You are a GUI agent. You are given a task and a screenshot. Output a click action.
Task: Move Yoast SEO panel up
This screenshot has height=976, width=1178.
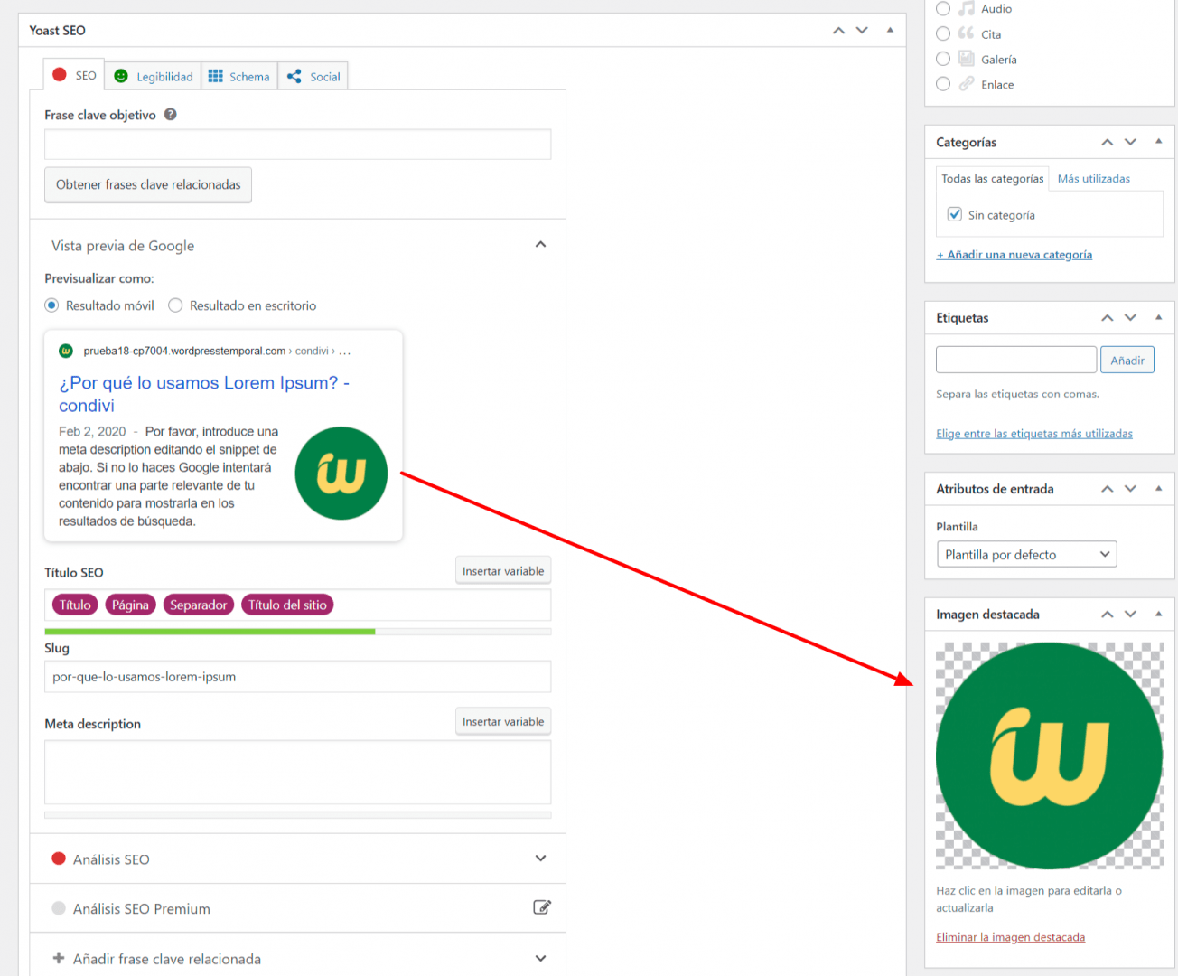[838, 31]
